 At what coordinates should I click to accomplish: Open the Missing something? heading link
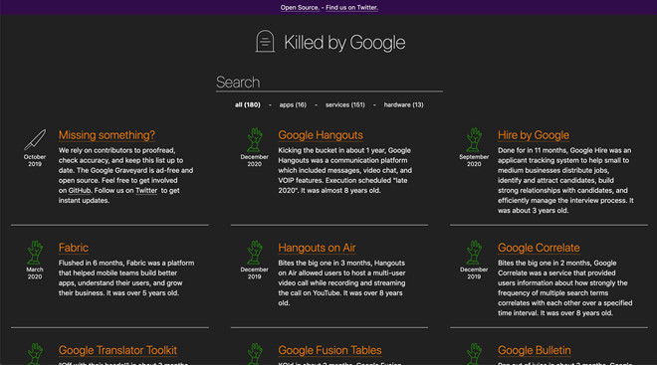pos(107,135)
